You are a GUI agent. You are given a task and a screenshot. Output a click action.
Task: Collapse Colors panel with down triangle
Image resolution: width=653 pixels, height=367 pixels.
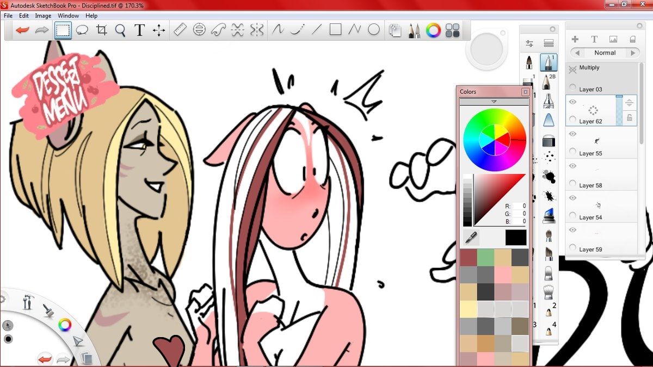pyautogui.click(x=494, y=102)
